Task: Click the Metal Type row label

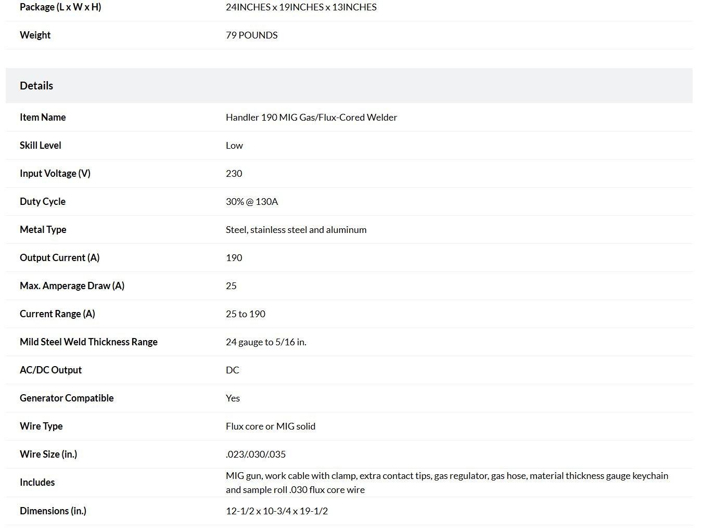Action: pos(43,229)
